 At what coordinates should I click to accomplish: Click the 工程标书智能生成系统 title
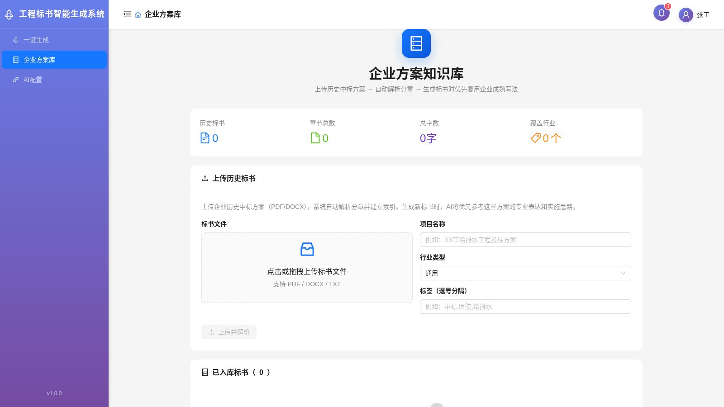(62, 14)
